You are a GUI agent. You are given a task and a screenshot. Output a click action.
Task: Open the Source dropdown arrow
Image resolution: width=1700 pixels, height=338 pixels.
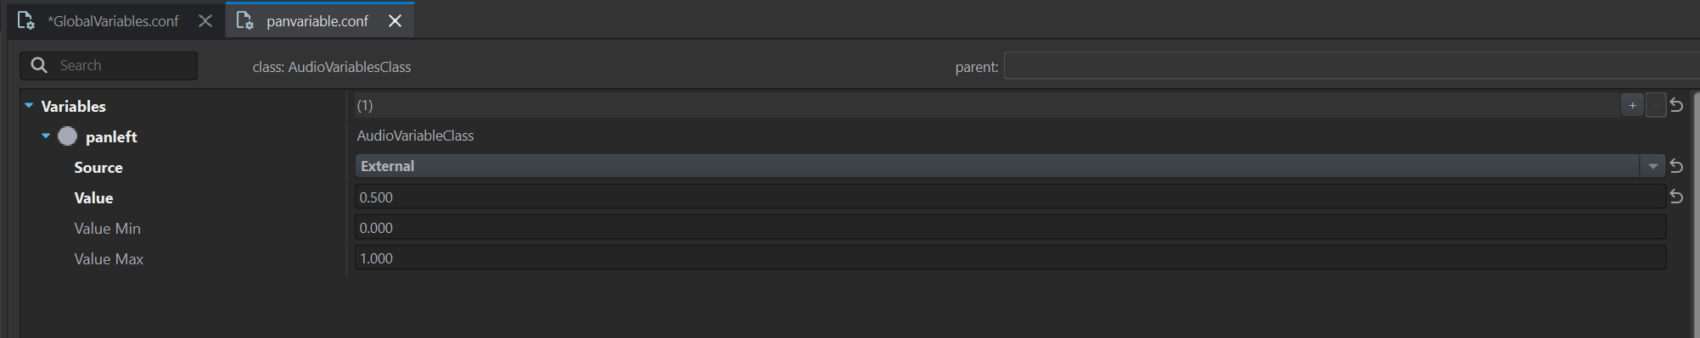(x=1652, y=166)
